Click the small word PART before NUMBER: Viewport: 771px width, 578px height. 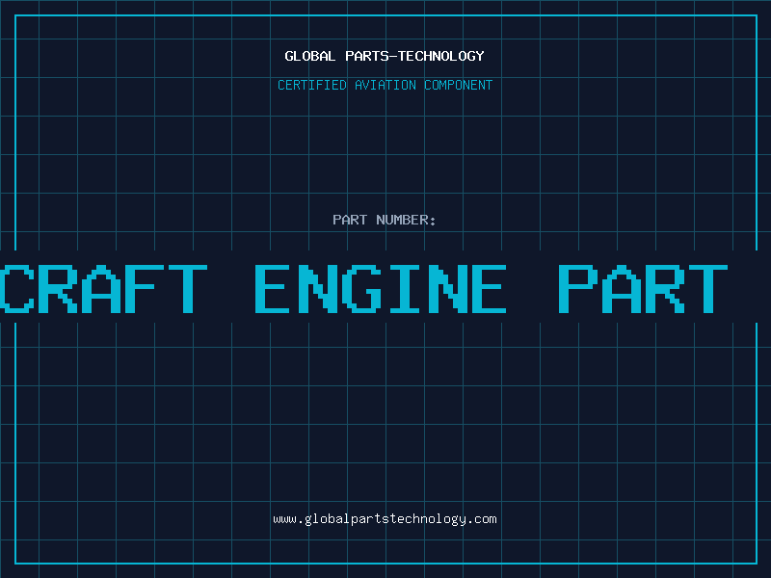[348, 220]
